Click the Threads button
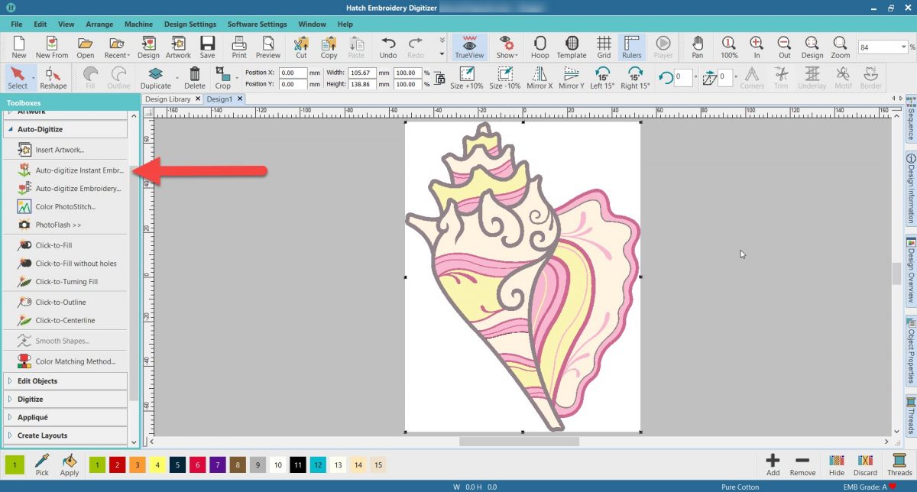The height and width of the screenshot is (492, 917). point(899,464)
